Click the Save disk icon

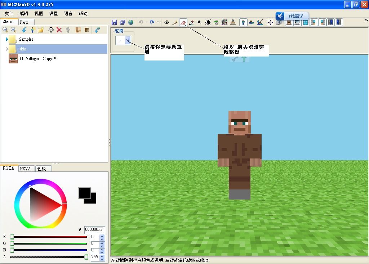(115, 22)
